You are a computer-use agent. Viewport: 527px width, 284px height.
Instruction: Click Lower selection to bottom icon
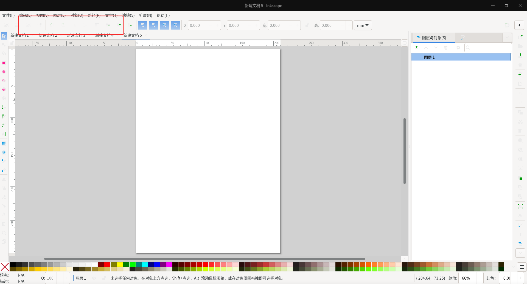[131, 25]
